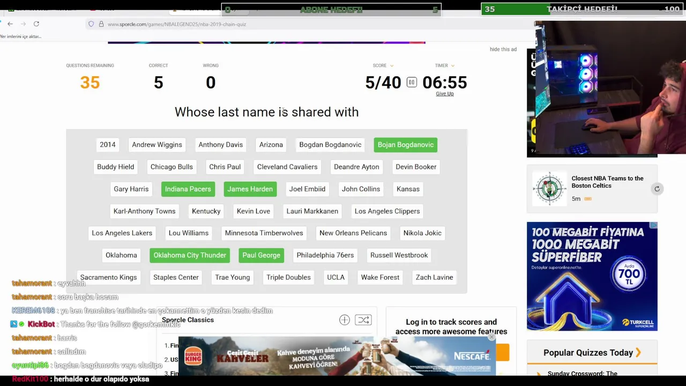
Task: Select Bogdan Bogdanovic answer
Action: click(330, 145)
